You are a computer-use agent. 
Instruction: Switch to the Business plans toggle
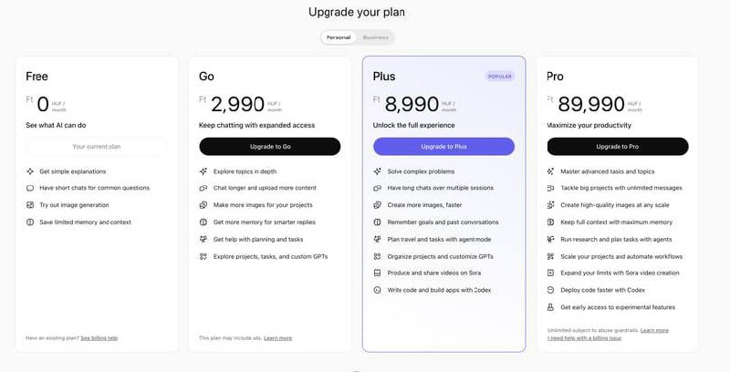click(375, 37)
